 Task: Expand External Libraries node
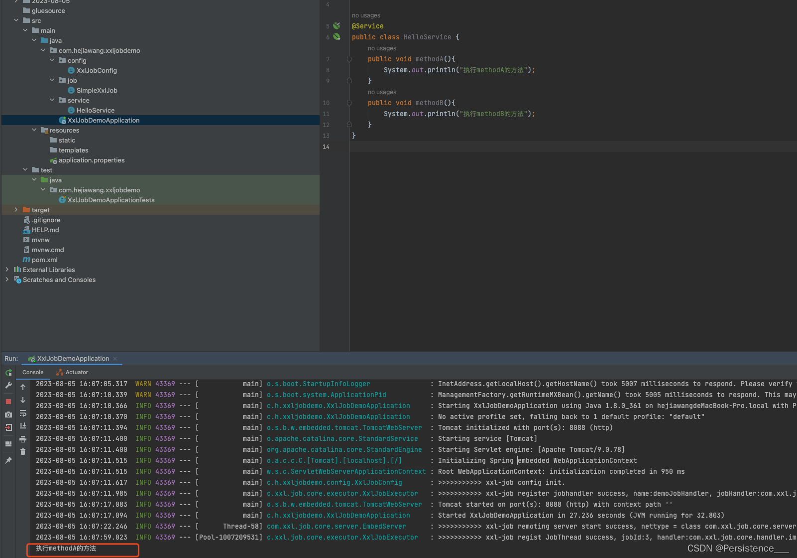[x=7, y=270]
